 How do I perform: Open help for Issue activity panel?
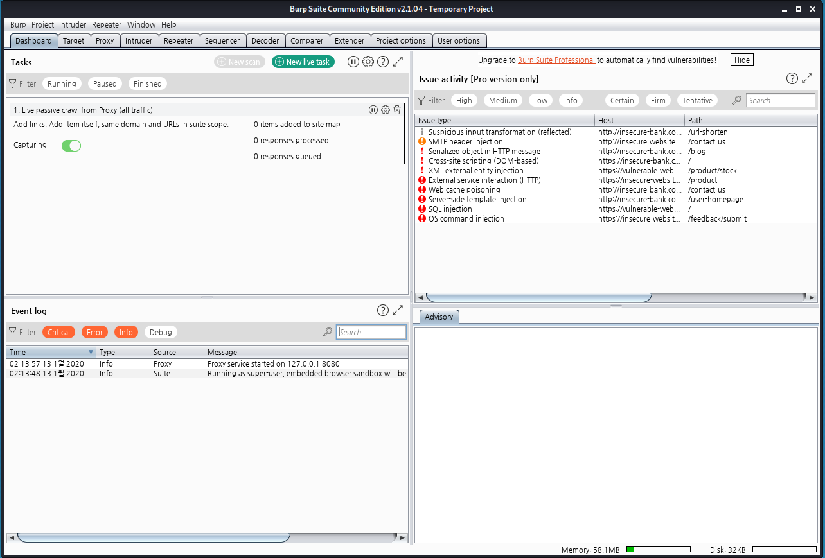792,78
